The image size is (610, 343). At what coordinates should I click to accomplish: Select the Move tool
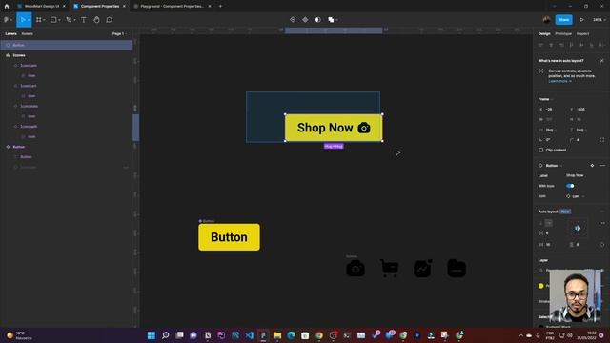(23, 20)
